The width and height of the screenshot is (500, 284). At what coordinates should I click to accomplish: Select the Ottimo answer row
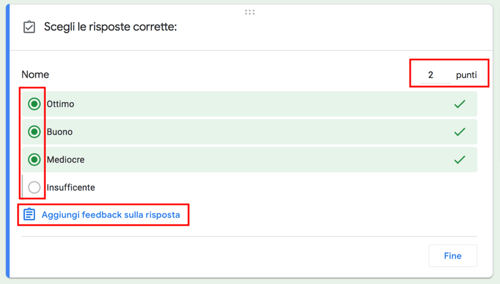[244, 103]
